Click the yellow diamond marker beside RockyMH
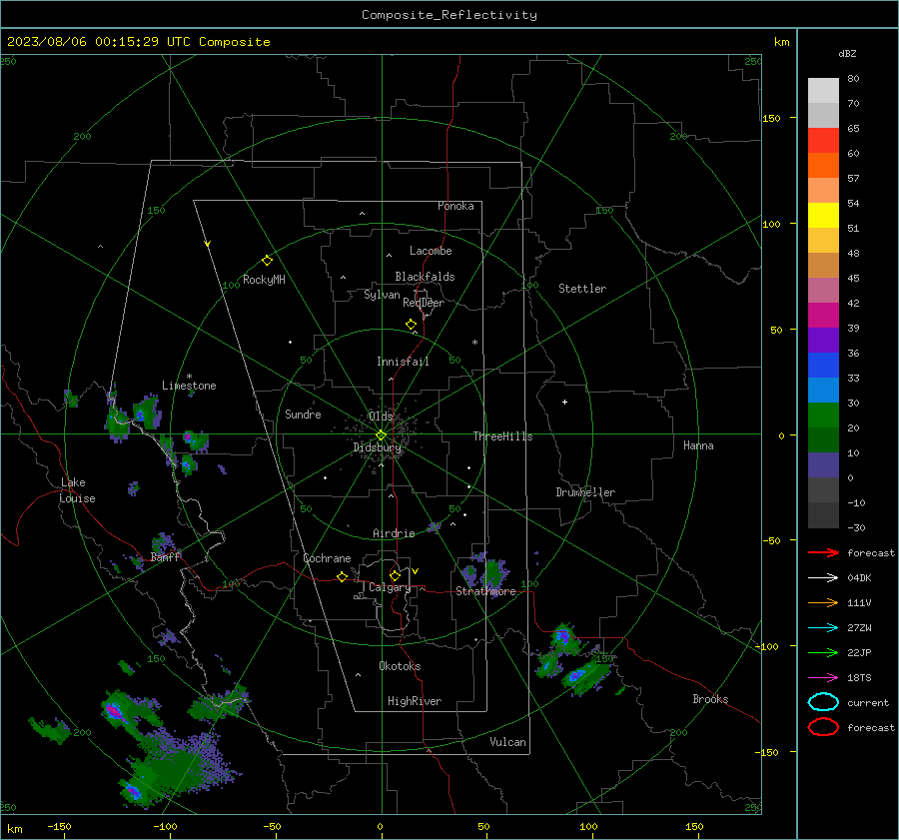The width and height of the screenshot is (899, 840). [x=267, y=261]
